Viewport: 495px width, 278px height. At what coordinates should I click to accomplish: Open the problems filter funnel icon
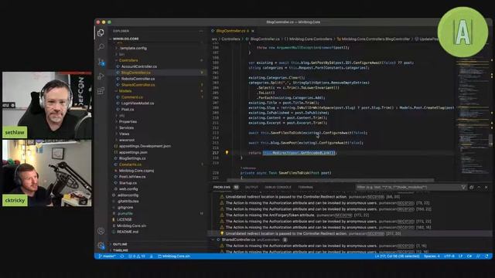click(463, 187)
